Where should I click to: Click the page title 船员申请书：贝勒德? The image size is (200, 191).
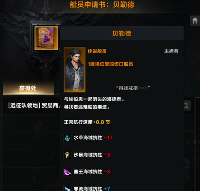tap(102, 4)
